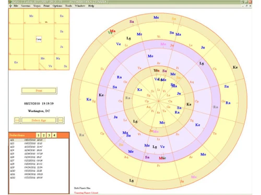Click the Sudarshana panel header
This screenshot has height=195, width=261.
(17, 135)
